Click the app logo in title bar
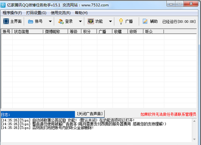The height and width of the screenshot is (145, 201). 3,5
